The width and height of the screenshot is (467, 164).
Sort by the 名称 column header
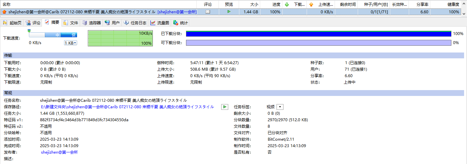pos(98,5)
